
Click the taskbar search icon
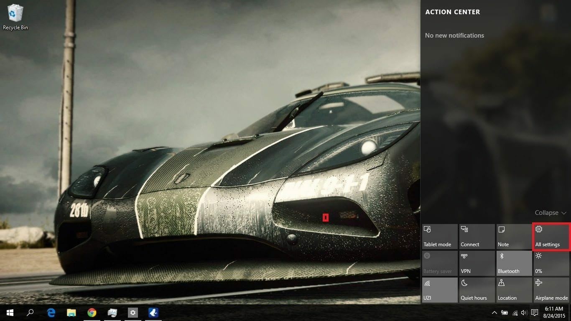(x=30, y=313)
